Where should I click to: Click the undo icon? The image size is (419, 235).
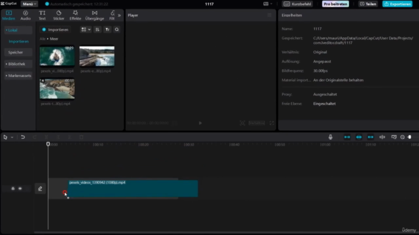pos(23,137)
